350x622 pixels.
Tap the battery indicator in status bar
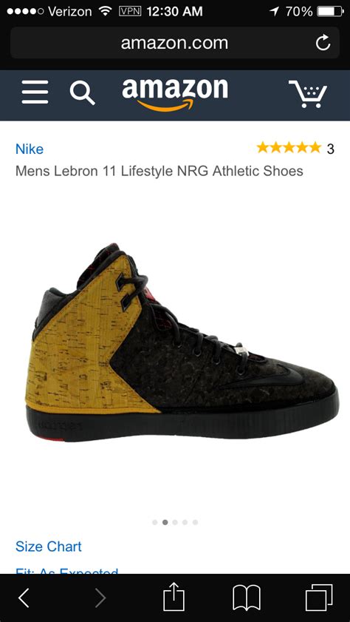point(330,12)
